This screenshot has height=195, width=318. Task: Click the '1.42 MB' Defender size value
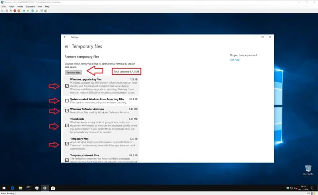[x=133, y=109]
